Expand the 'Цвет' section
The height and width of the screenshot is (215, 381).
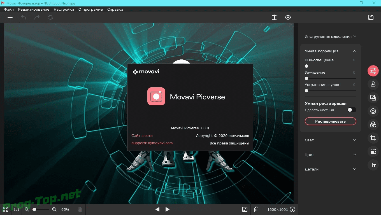(x=355, y=155)
